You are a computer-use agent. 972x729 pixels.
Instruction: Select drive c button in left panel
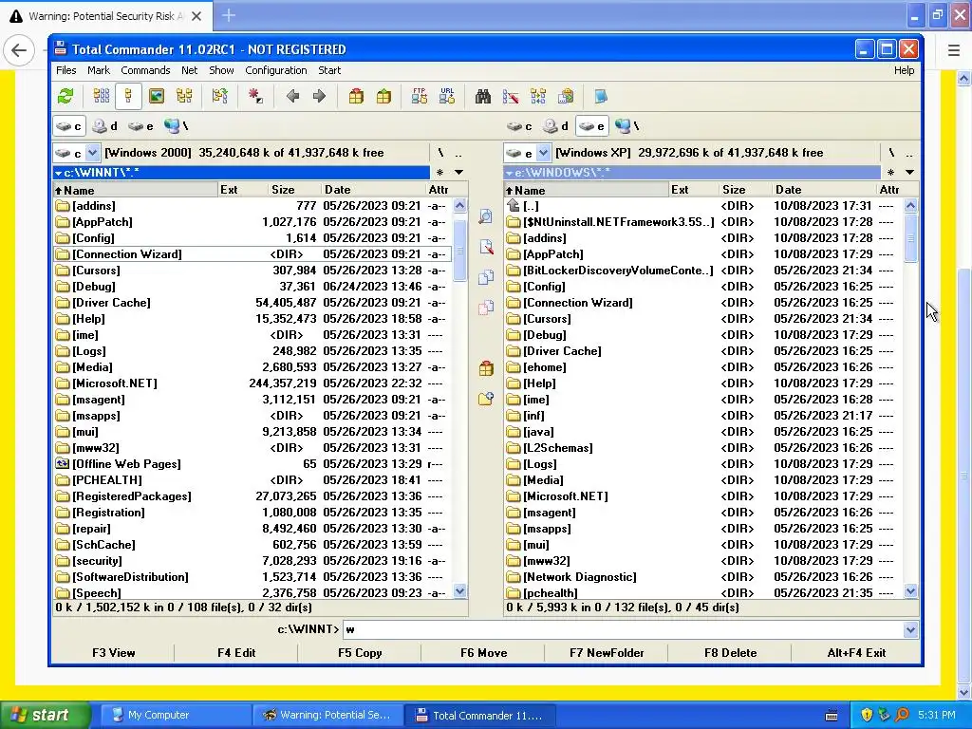click(68, 126)
